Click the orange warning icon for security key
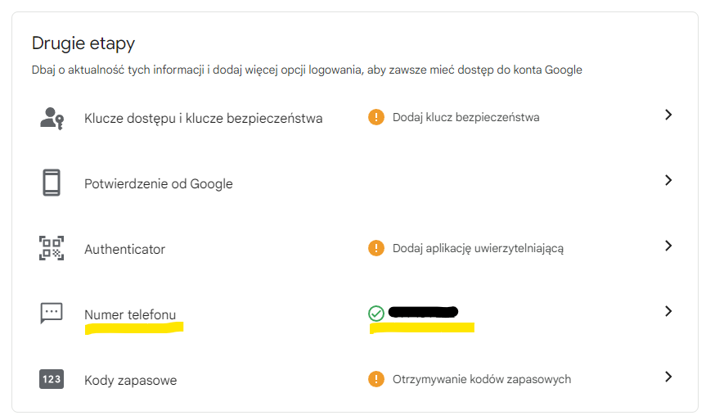 click(376, 117)
